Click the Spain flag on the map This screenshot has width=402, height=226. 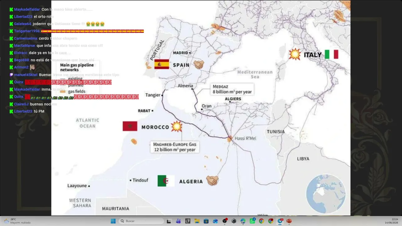tap(162, 64)
